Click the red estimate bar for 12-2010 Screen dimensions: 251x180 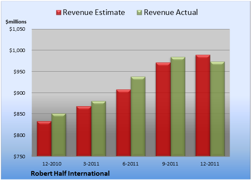coord(44,139)
